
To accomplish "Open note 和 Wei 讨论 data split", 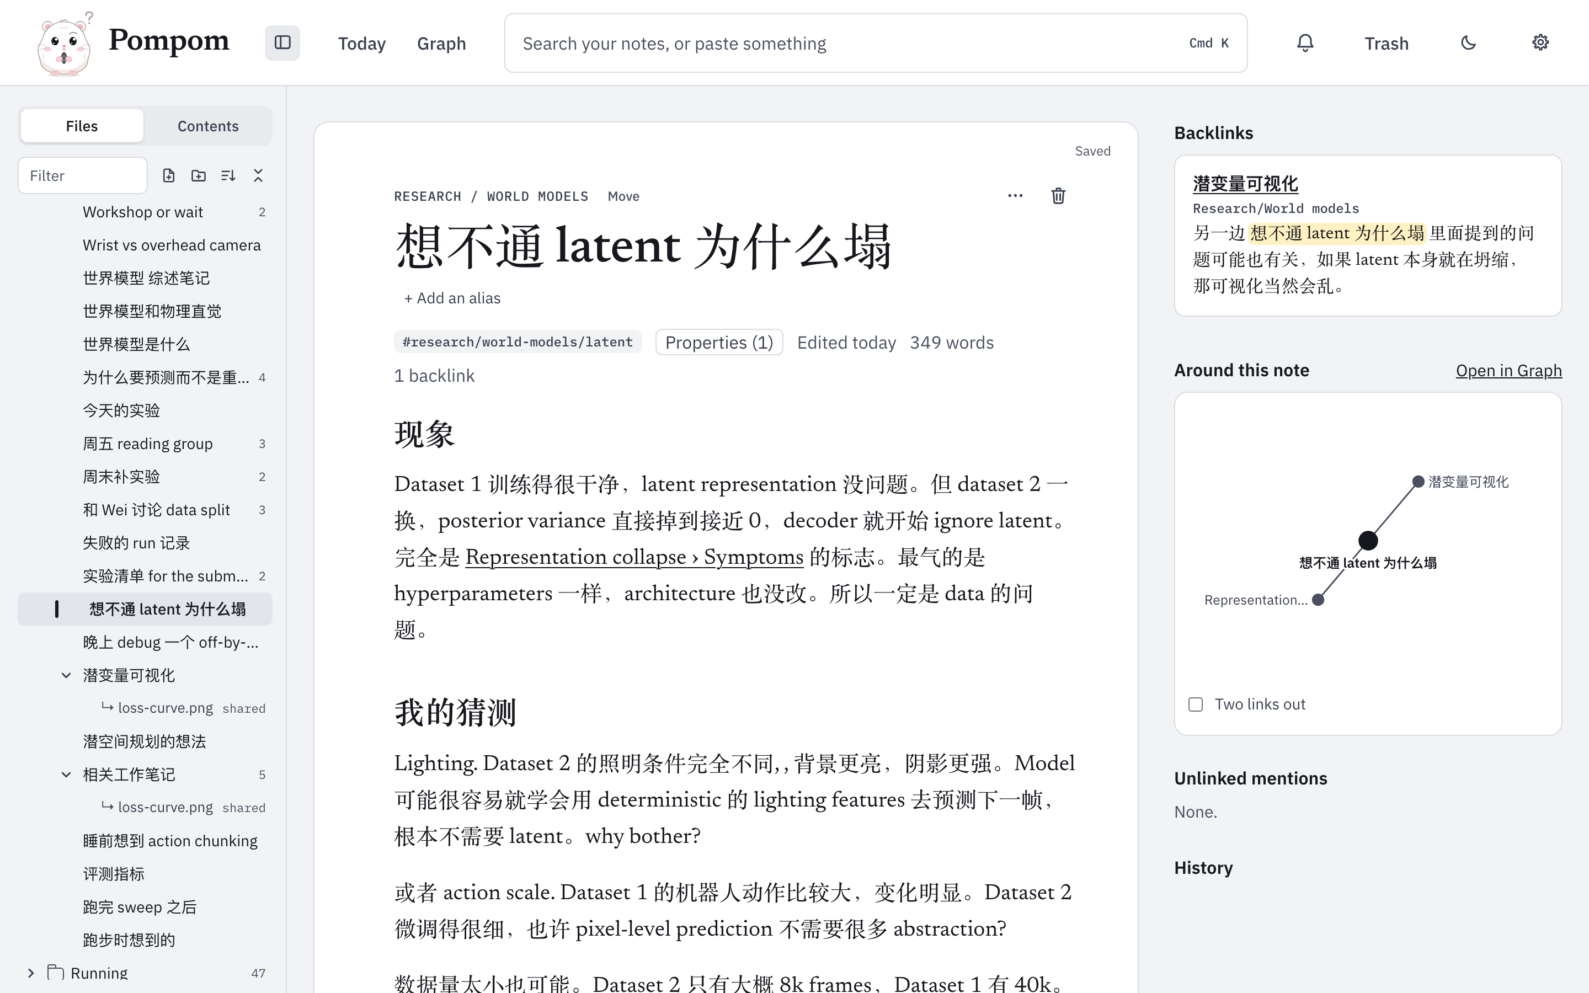I will (x=145, y=510).
